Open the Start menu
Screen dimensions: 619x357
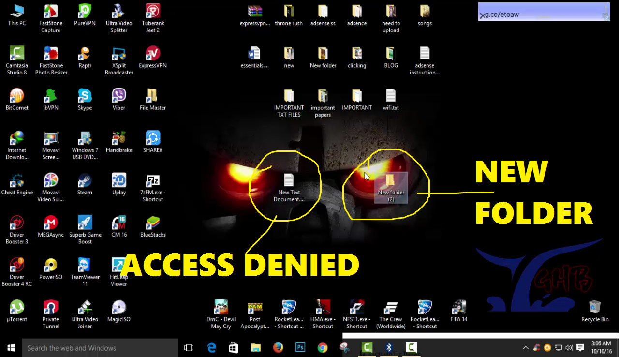click(10, 347)
